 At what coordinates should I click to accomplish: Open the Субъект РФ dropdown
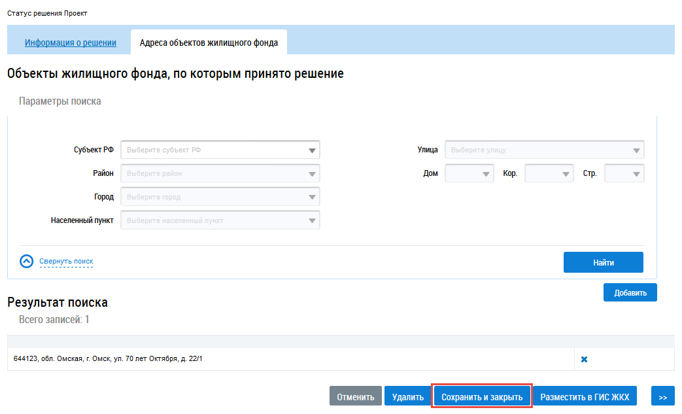pyautogui.click(x=220, y=150)
